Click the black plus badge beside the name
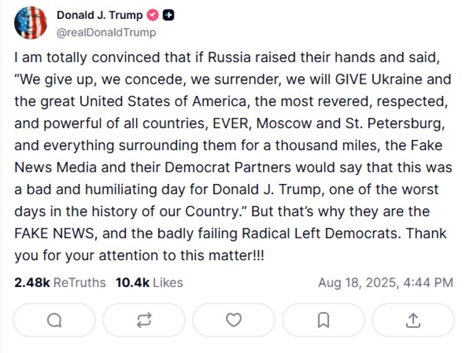Viewport: 466px width, 353px height. [169, 16]
